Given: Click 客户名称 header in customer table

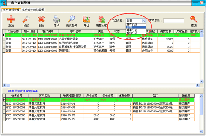Looking at the screenshot, I should [x=75, y=31].
